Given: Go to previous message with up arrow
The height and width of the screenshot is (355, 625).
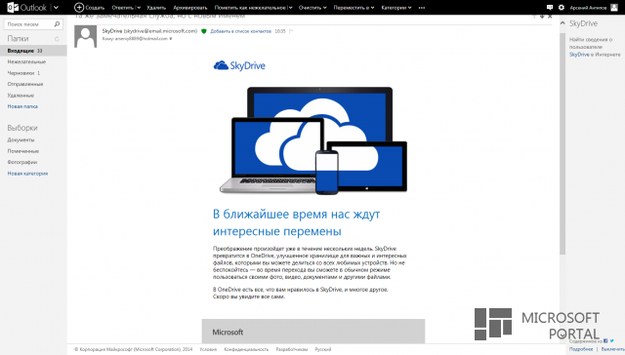Looking at the screenshot, I should click(534, 17).
